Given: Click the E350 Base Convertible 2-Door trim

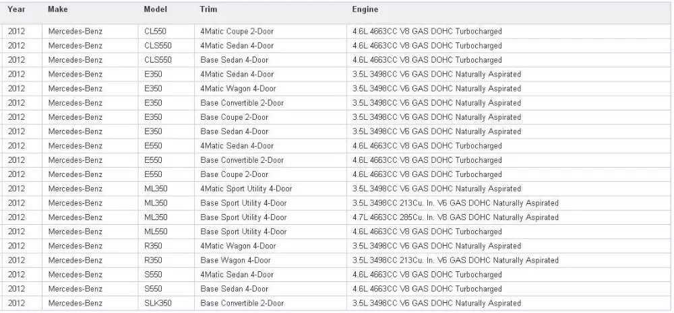Looking at the screenshot, I should [x=242, y=103].
